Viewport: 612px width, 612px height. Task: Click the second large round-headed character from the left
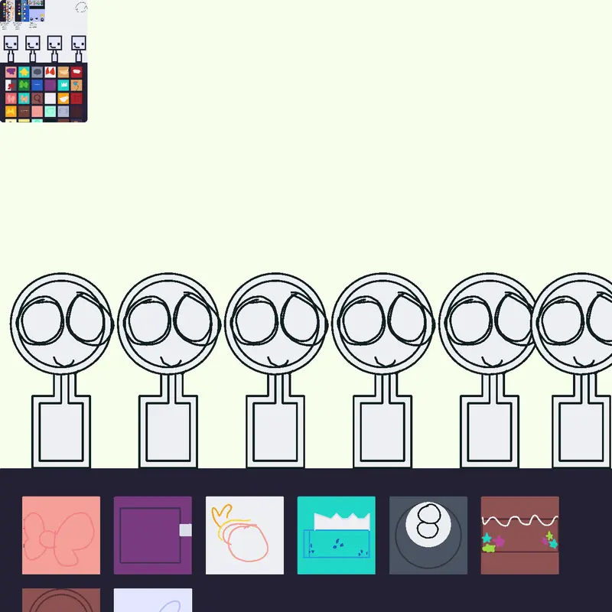(x=168, y=370)
